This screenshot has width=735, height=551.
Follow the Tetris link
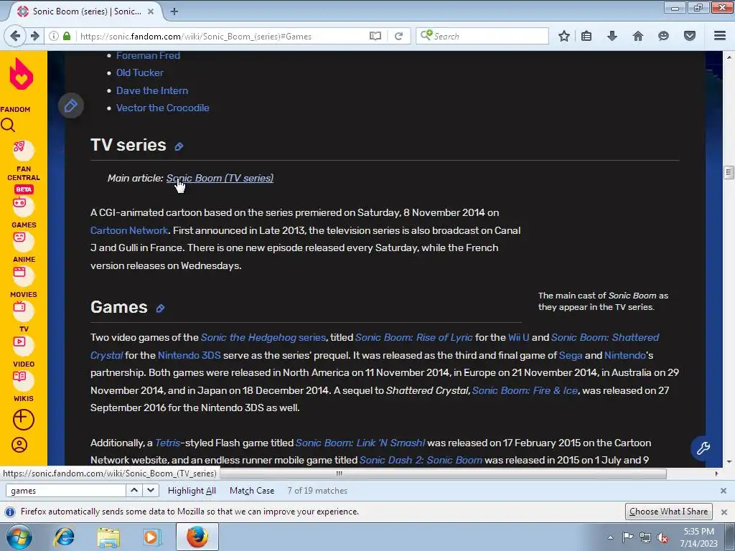pyautogui.click(x=167, y=443)
